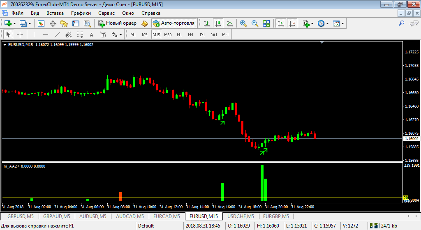421x230 pixels.
Task: Draw a horizontal line tool
Action: pyautogui.click(x=46, y=34)
